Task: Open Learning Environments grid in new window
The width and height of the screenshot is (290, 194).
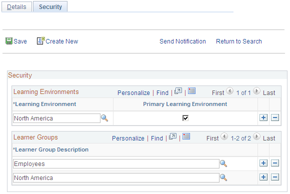Action: pos(178,91)
